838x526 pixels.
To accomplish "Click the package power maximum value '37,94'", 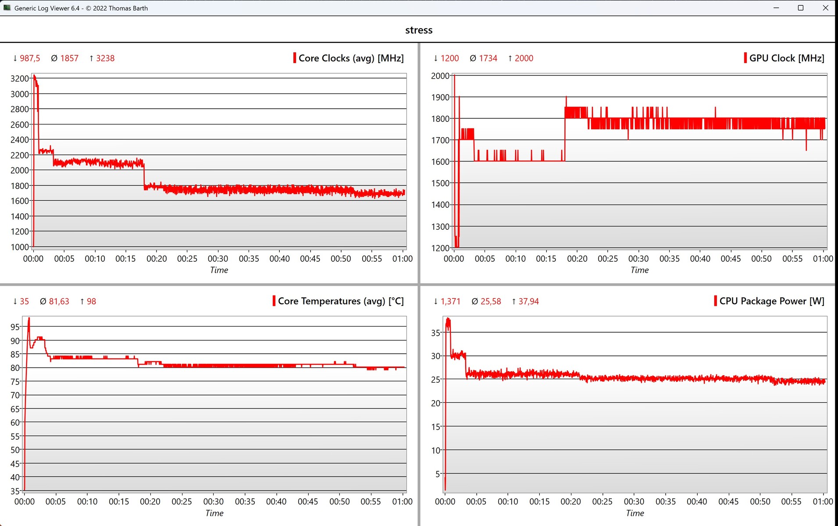I will coord(529,302).
